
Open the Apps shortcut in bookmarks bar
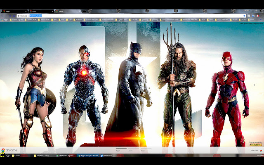5,20
